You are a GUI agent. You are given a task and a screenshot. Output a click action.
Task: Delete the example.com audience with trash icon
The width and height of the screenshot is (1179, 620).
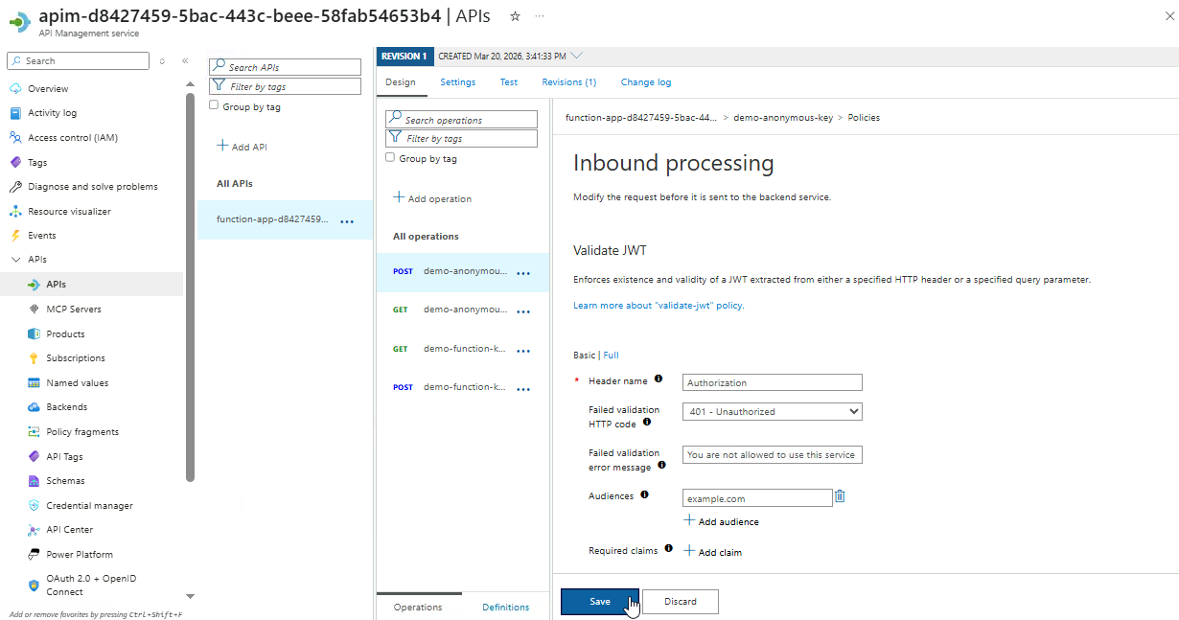click(x=840, y=496)
